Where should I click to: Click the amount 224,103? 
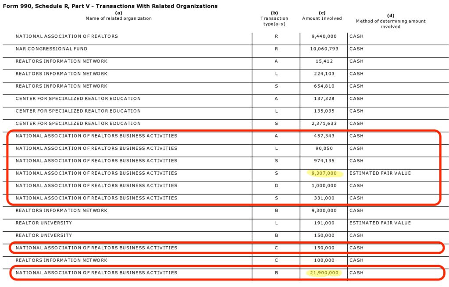tap(324, 74)
